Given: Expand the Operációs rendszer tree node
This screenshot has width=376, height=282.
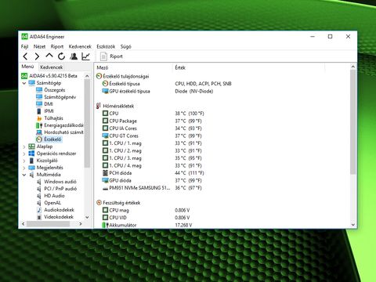Looking at the screenshot, I should (x=24, y=154).
